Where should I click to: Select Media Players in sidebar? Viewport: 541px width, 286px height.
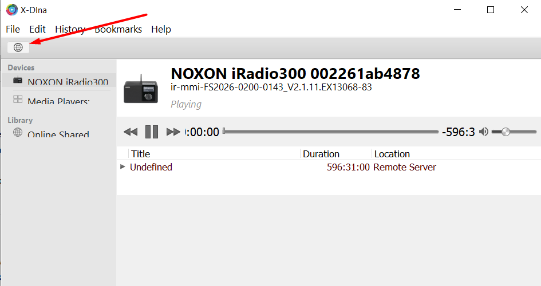60,100
